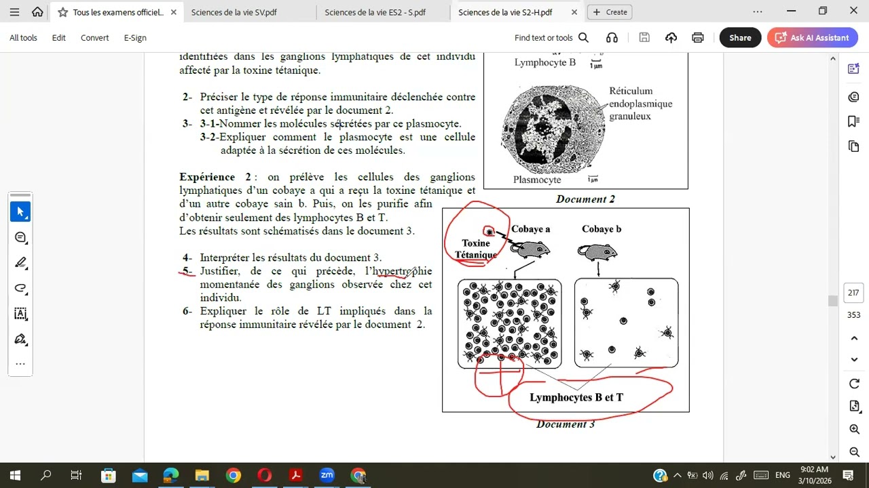Open Microsoft Store from taskbar
Viewport: 869px width, 488px height.
coord(109,475)
